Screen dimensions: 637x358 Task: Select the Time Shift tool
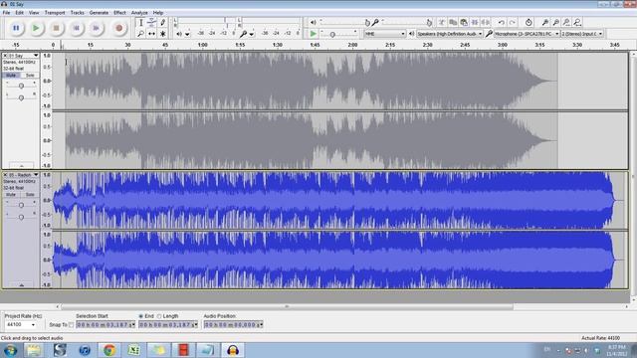pos(151,34)
